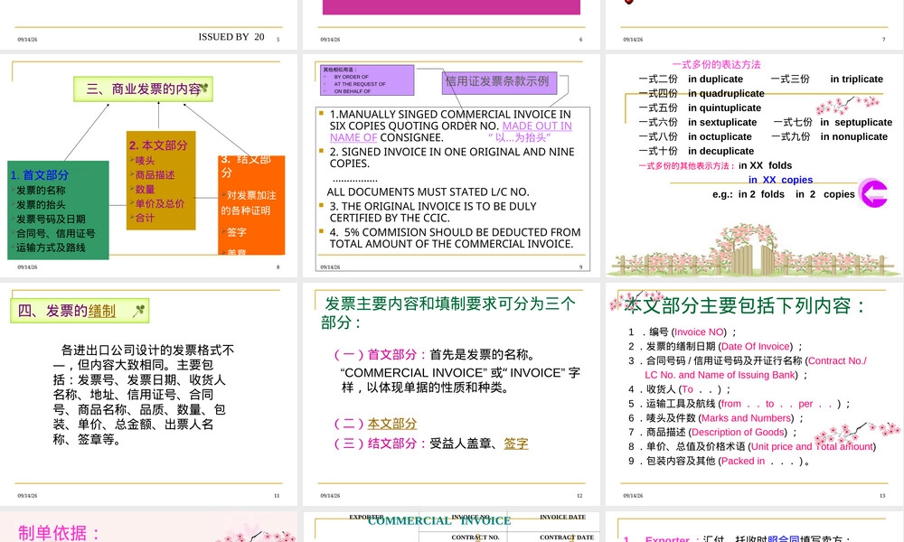
Task: Select slide 6 with the magenta bar
Action: click(x=451, y=24)
